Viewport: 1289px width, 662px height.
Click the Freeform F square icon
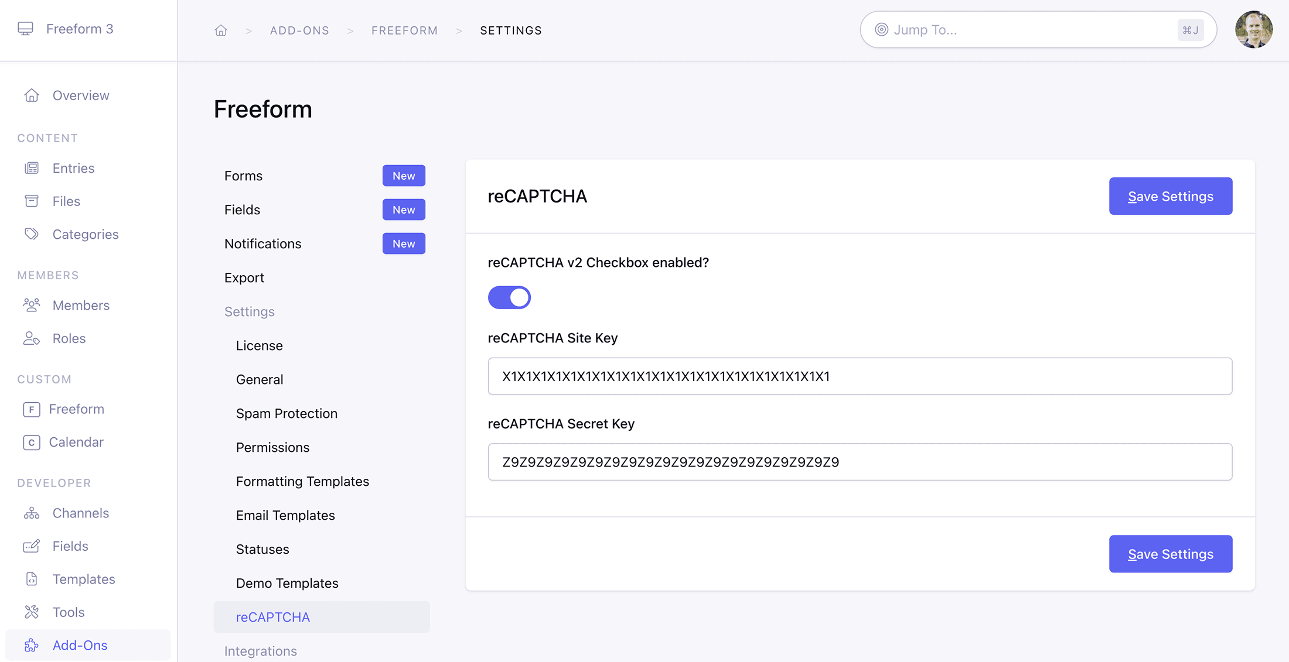pos(32,409)
